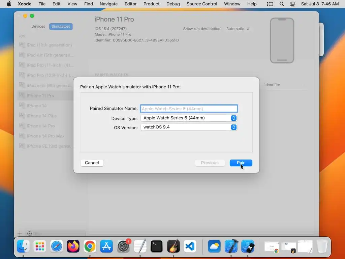
Task: Click the Cancel button in the dialog
Action: [x=92, y=163]
